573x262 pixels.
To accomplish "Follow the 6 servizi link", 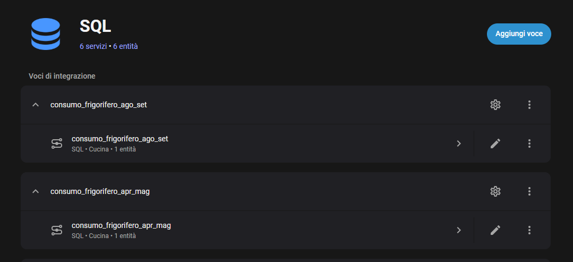I will 93,46.
